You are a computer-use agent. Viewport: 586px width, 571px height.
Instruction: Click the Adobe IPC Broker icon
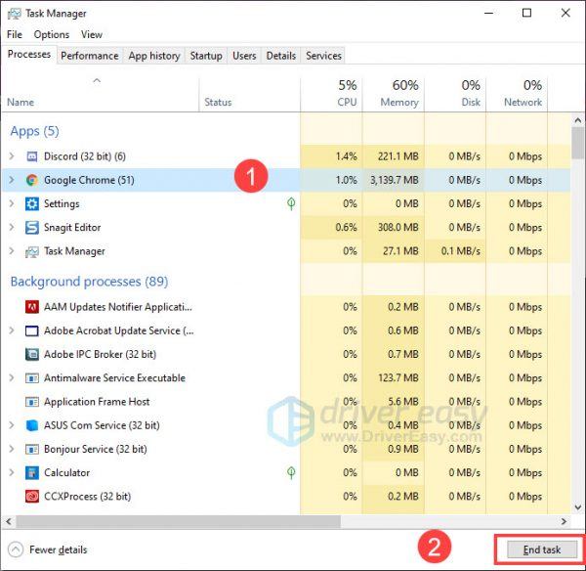tap(32, 354)
